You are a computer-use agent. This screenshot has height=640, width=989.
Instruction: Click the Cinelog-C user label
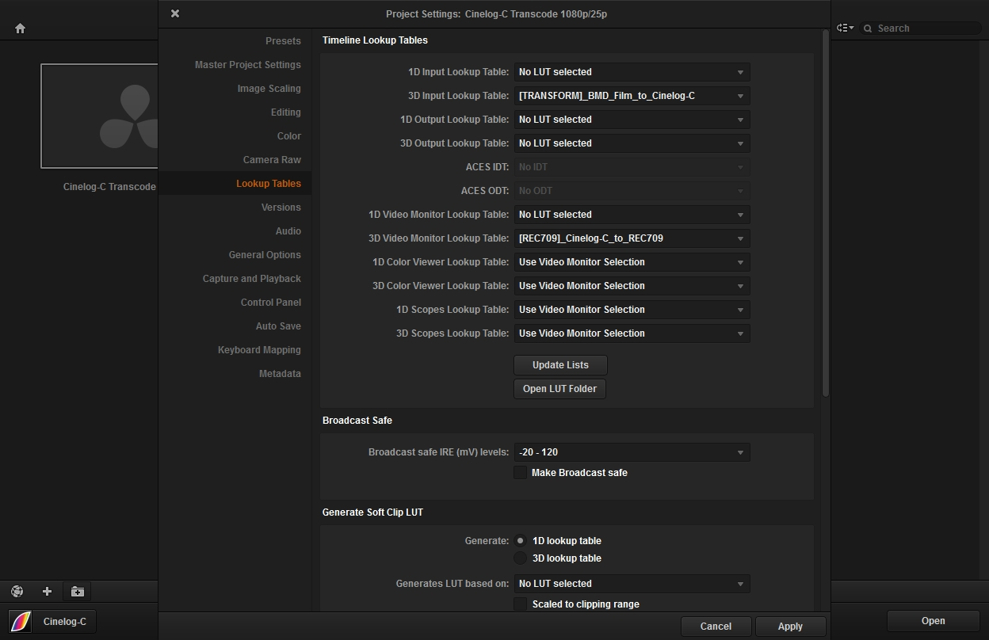point(65,622)
